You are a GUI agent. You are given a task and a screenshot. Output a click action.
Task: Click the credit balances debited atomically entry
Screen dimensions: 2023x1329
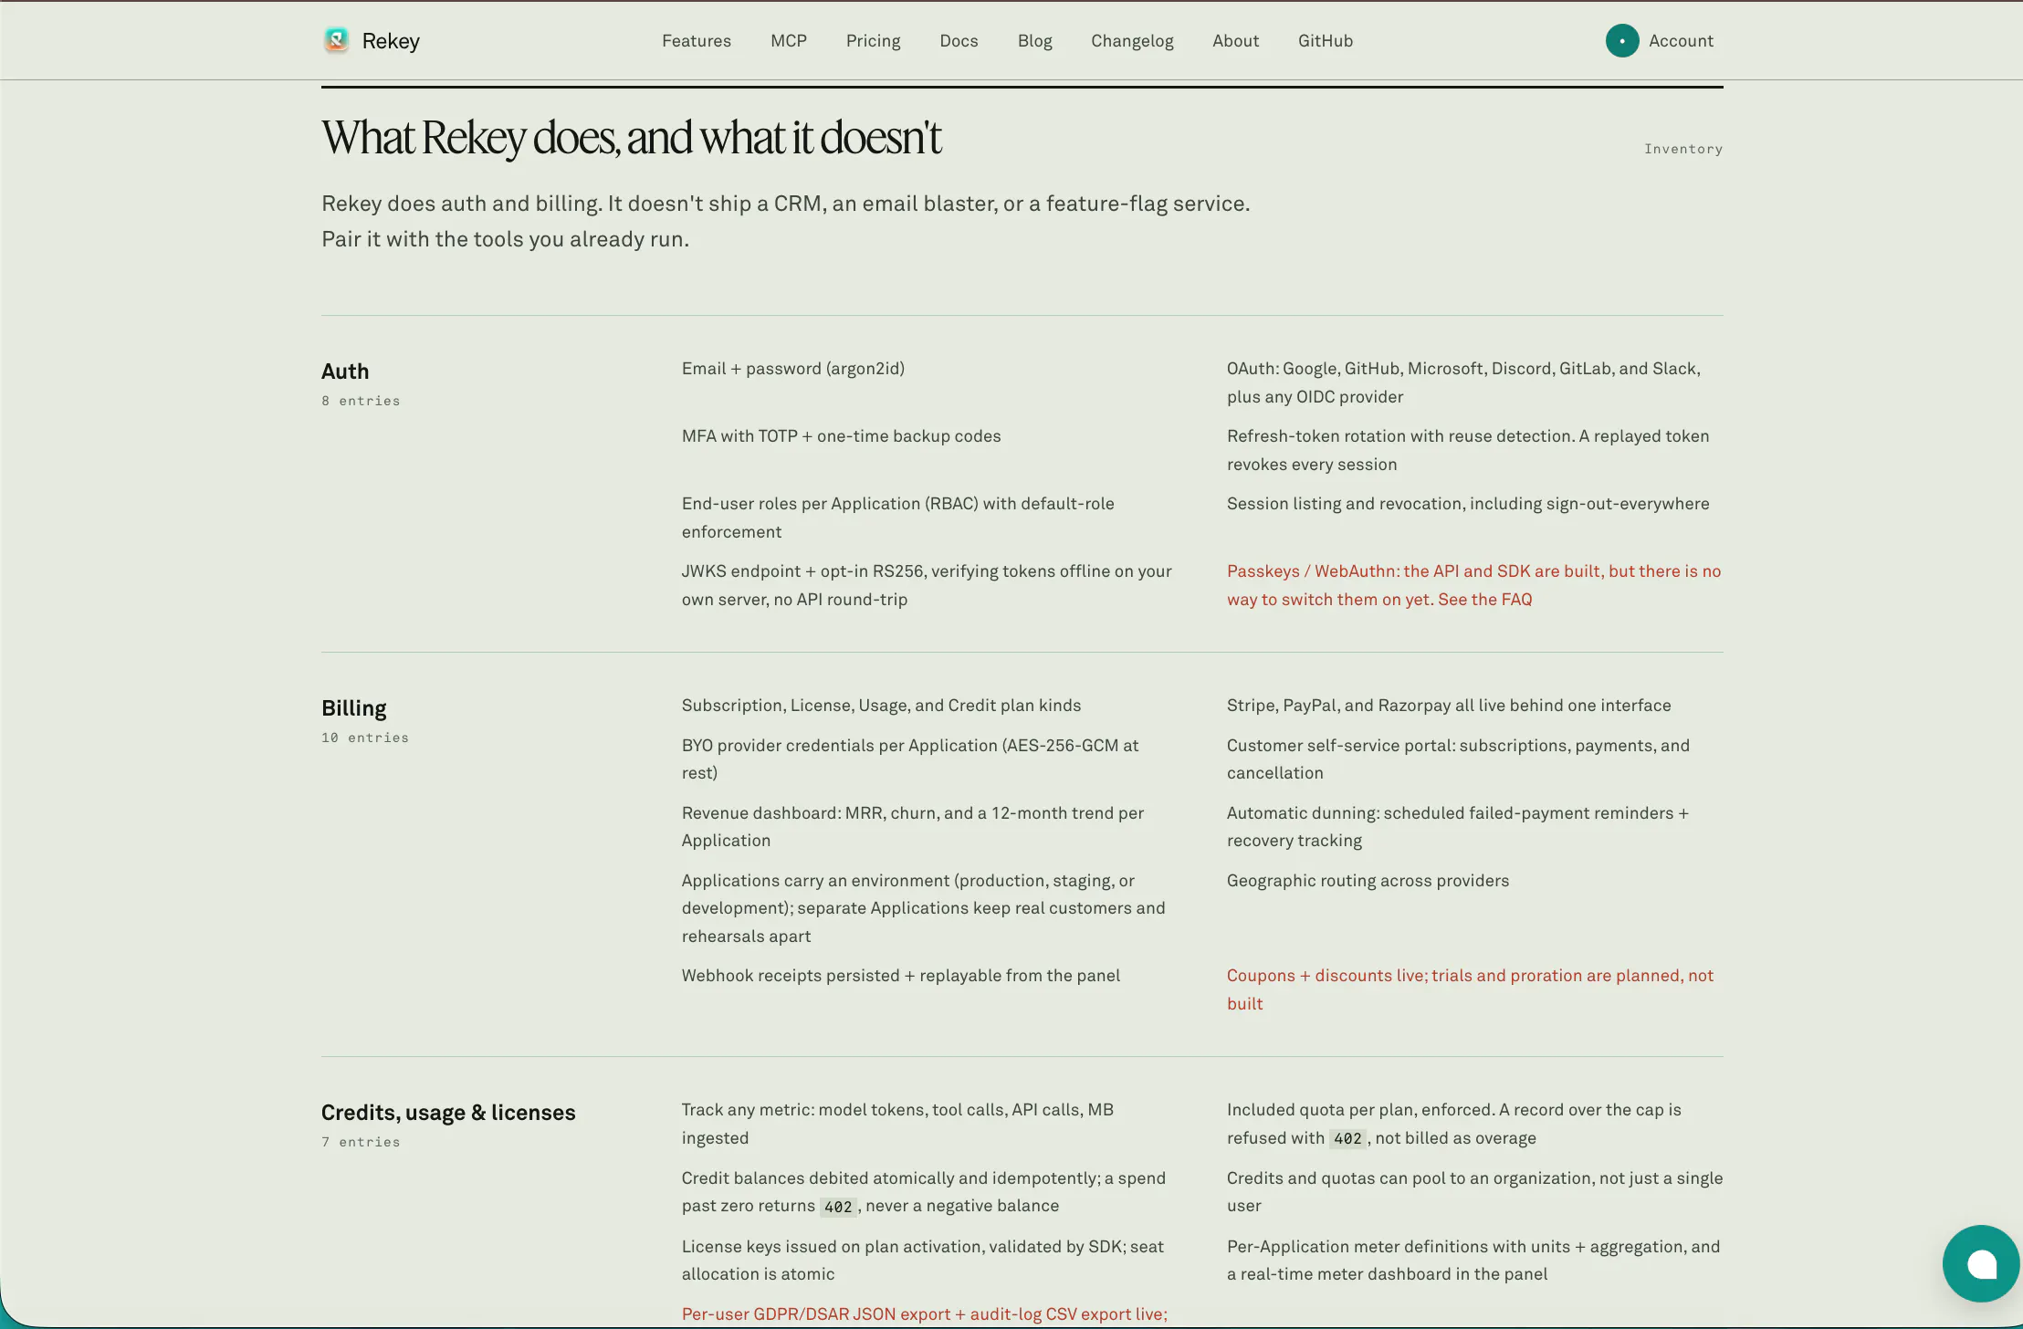924,1191
